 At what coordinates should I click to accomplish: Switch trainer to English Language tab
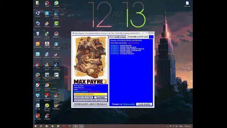click(138, 37)
